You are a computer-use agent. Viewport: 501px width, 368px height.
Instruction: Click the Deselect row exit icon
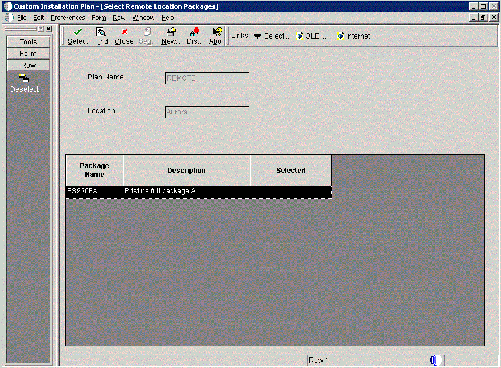[24, 78]
